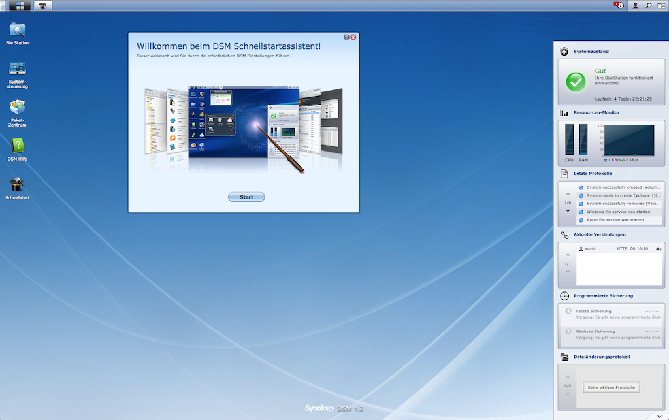The height and width of the screenshot is (420, 669).
Task: Select log 'System successfully removed [Volu...'
Action: point(619,203)
